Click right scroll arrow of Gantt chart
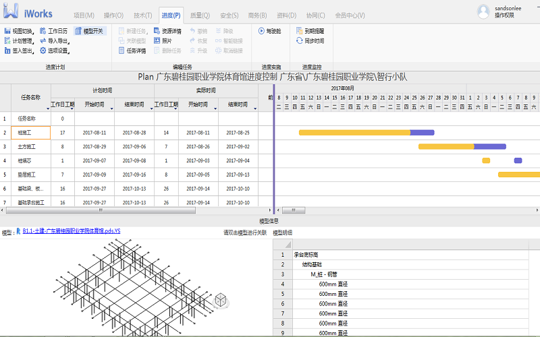Screen dimensions: 540x337 point(537,210)
